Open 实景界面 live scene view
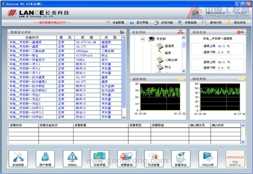 coord(99,159)
